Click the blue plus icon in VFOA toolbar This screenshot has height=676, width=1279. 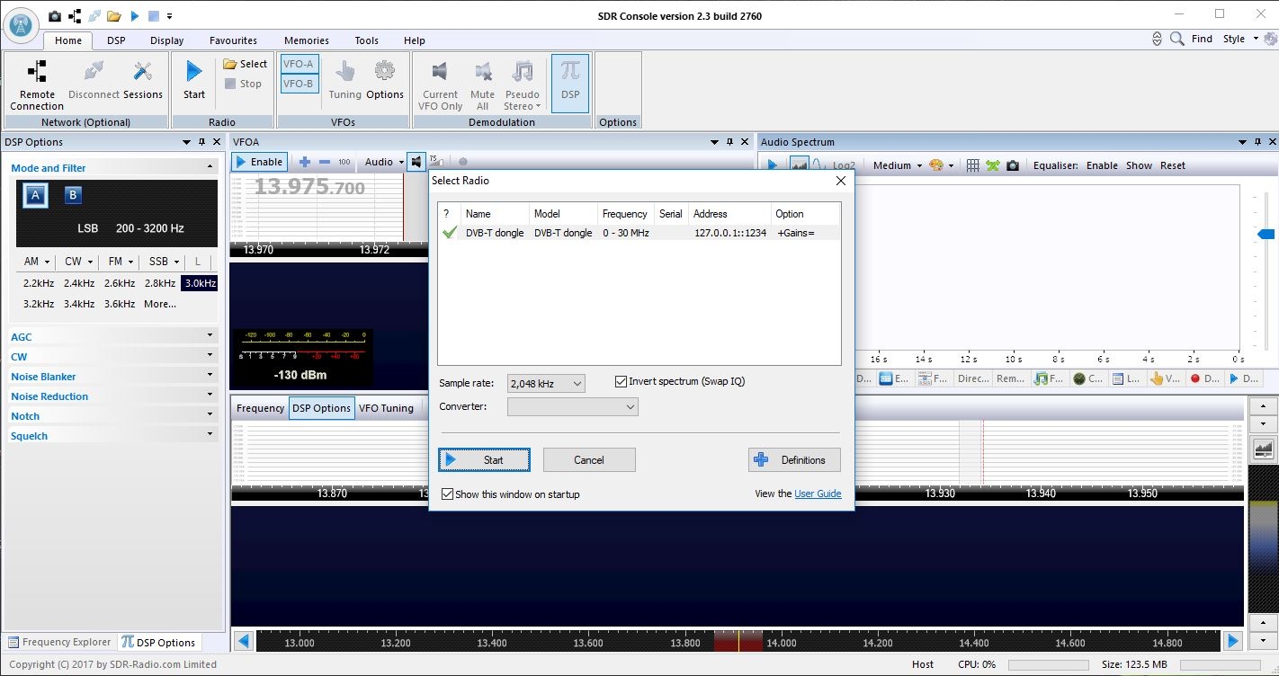(x=304, y=162)
